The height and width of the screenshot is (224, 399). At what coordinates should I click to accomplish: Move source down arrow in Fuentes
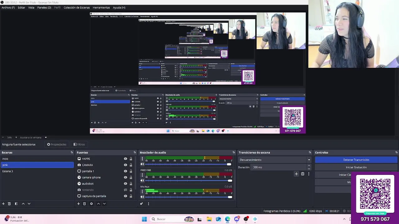tap(104, 204)
